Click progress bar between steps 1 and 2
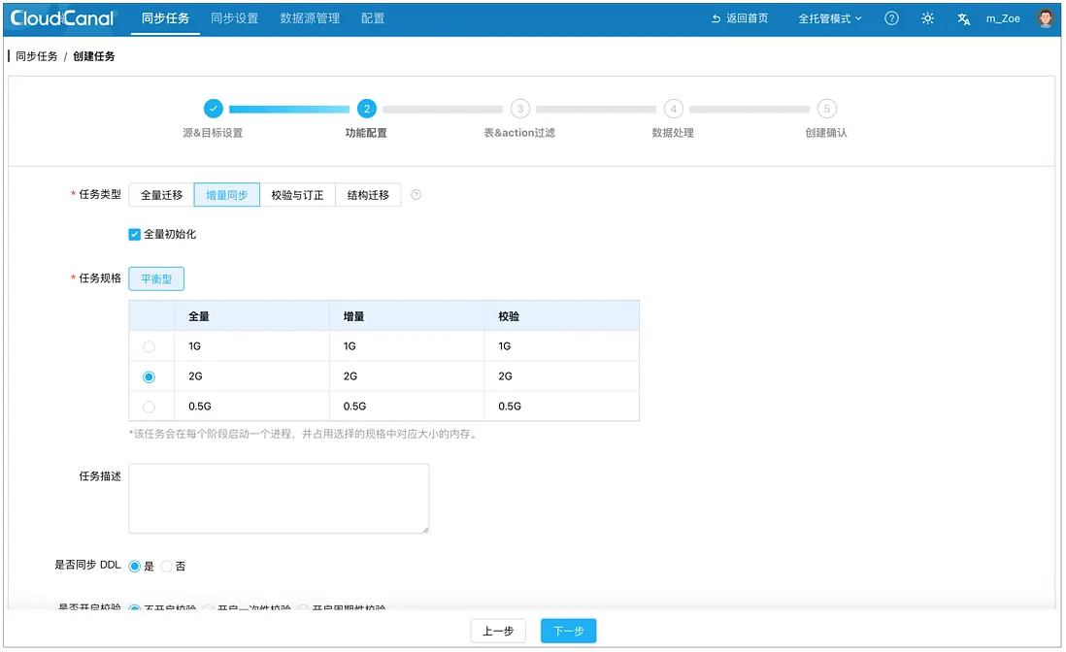 289,109
